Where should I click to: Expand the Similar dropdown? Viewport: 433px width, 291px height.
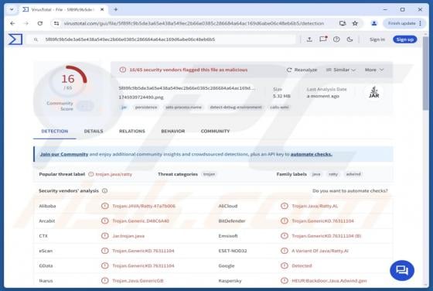341,70
